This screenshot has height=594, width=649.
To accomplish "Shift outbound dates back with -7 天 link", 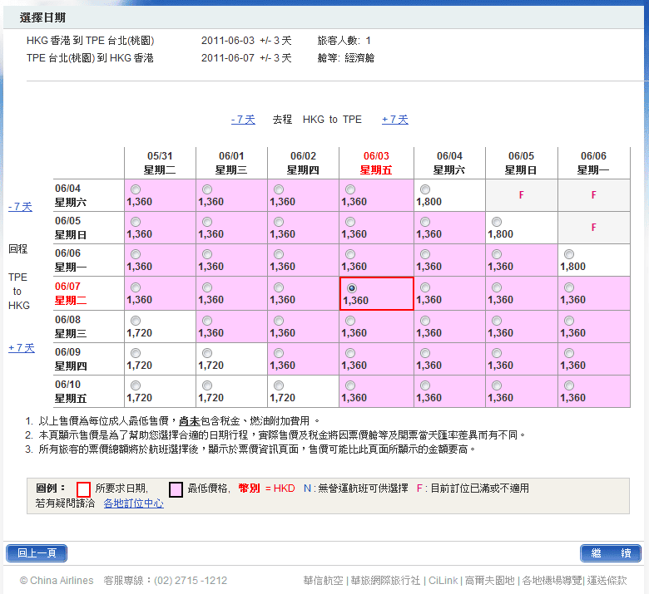I will point(243,120).
